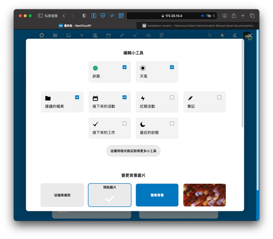Switch to the Installation wizard tab
This screenshot has width=273, height=239.
coord(198,25)
